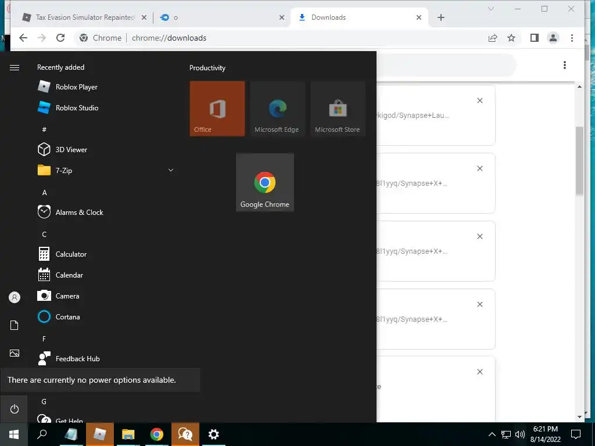595x446 pixels.
Task: Toggle Chrome side panel
Action: coord(535,38)
